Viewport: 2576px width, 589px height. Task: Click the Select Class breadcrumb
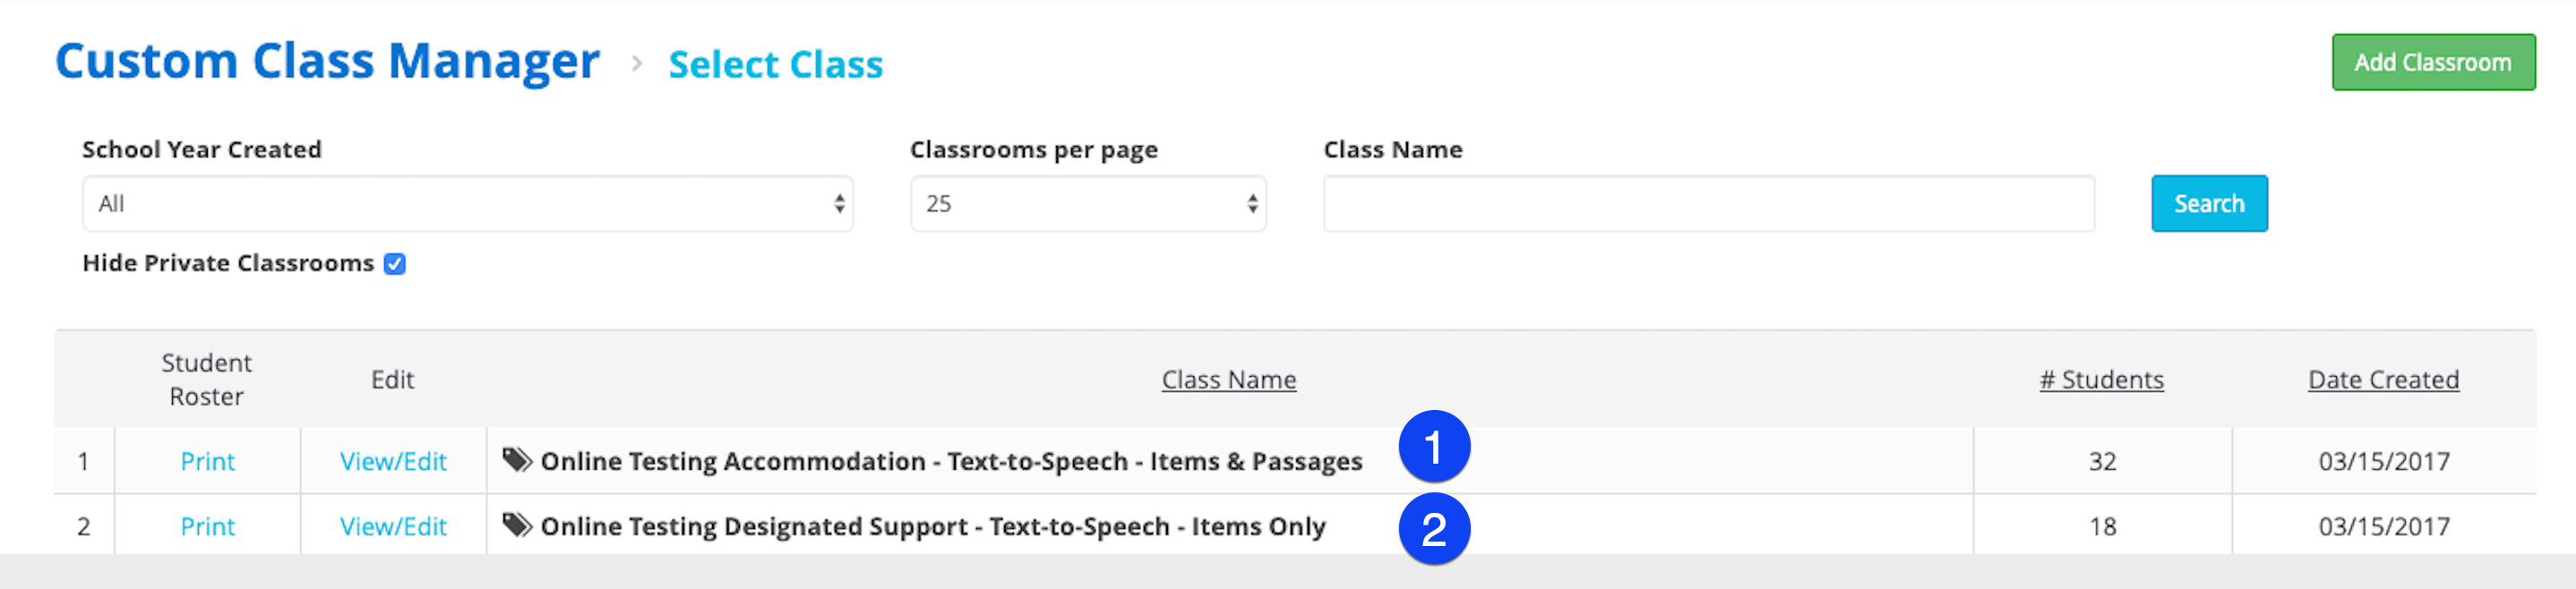(776, 65)
